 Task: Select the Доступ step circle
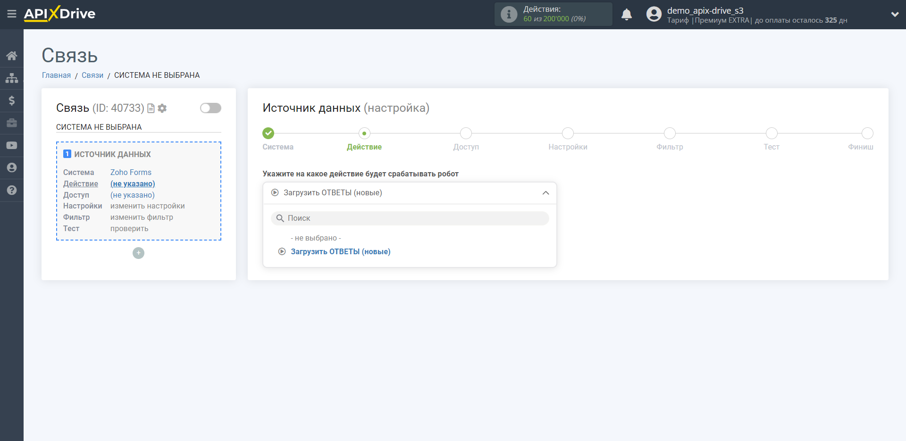466,133
